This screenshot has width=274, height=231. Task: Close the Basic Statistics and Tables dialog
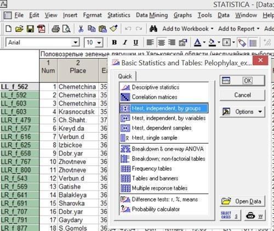260,60
